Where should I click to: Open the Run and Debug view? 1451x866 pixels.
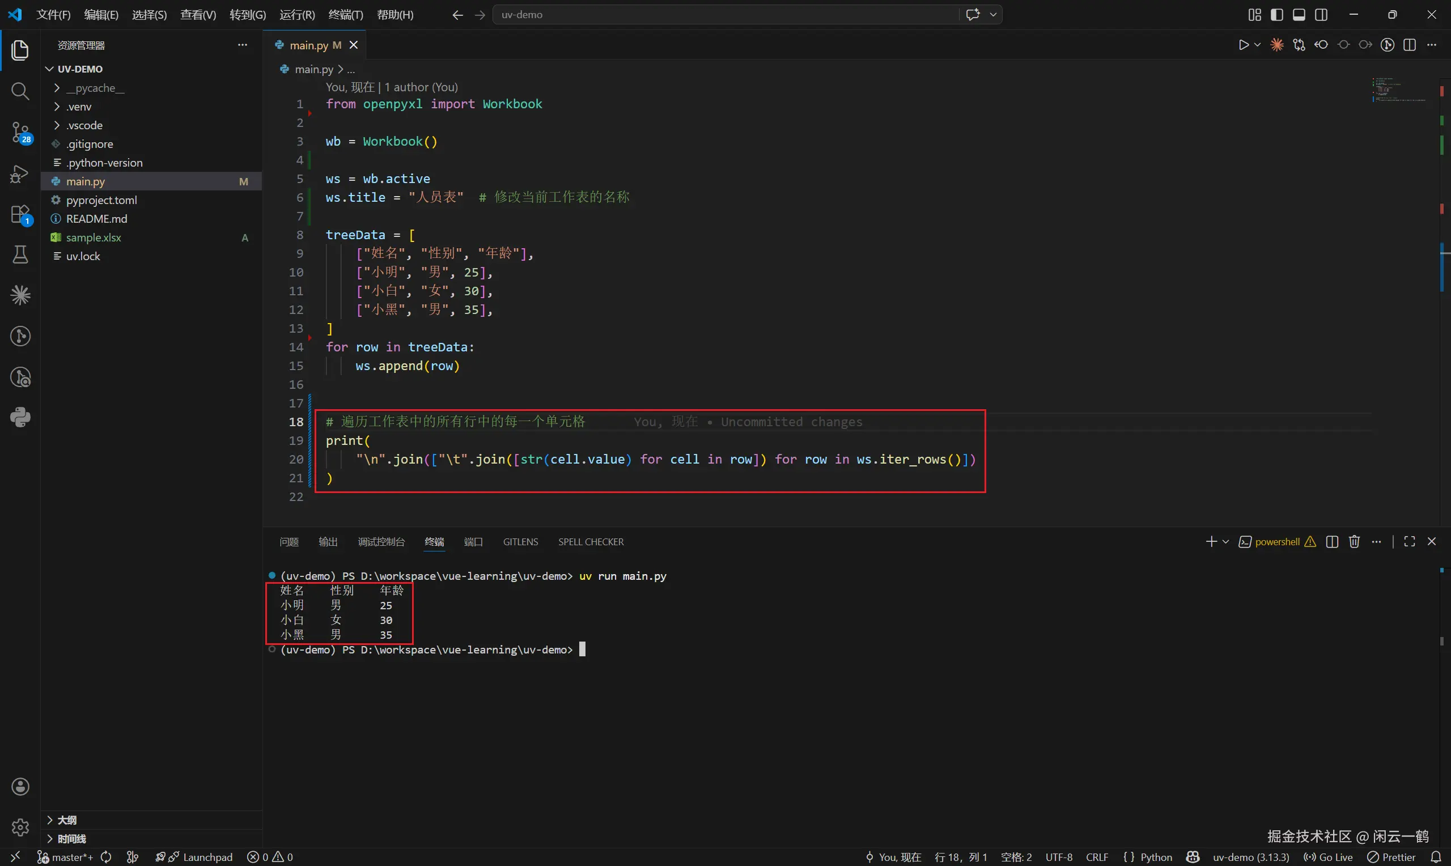(20, 174)
